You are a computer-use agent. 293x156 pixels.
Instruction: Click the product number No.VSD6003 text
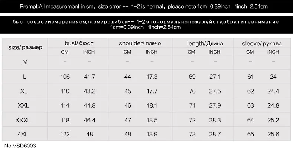[20, 146]
